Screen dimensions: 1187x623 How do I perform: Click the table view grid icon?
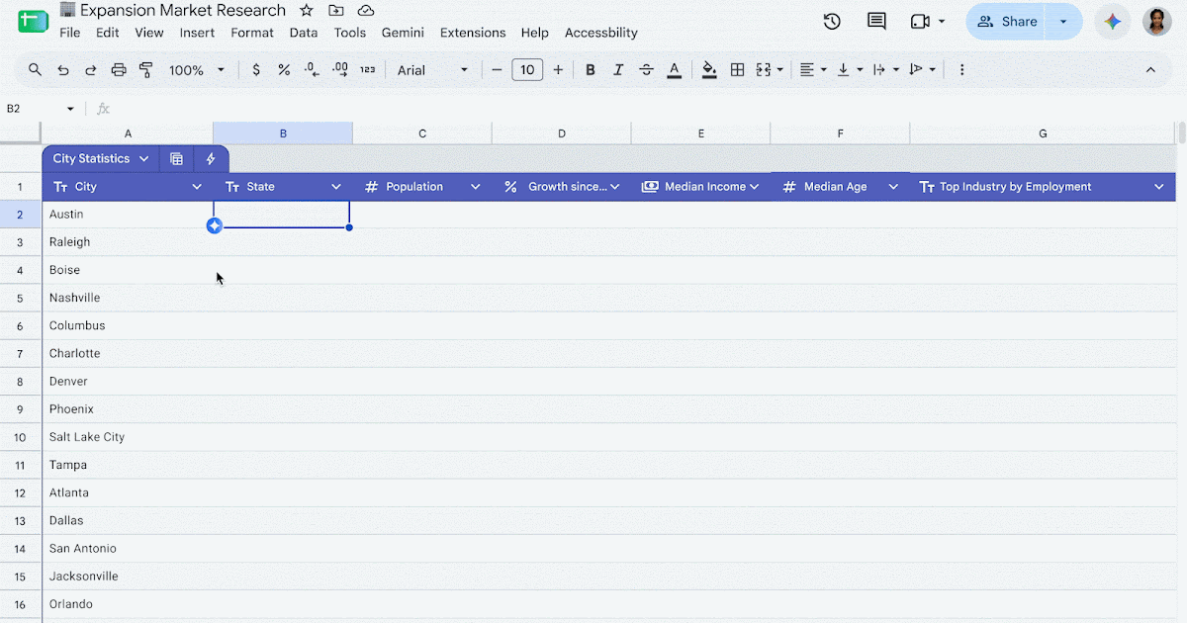click(176, 158)
